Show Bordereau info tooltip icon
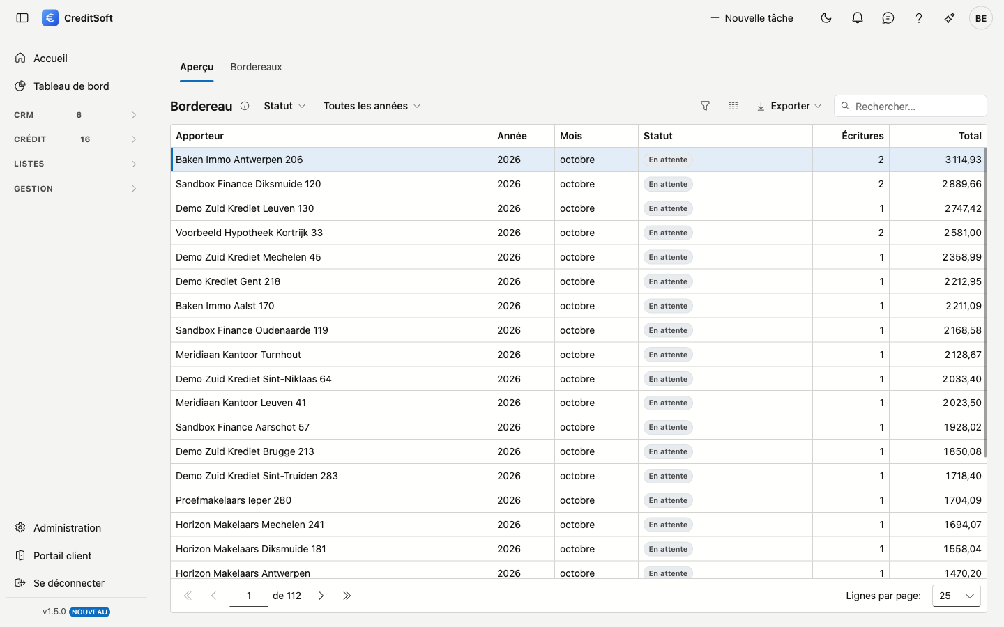 click(245, 106)
